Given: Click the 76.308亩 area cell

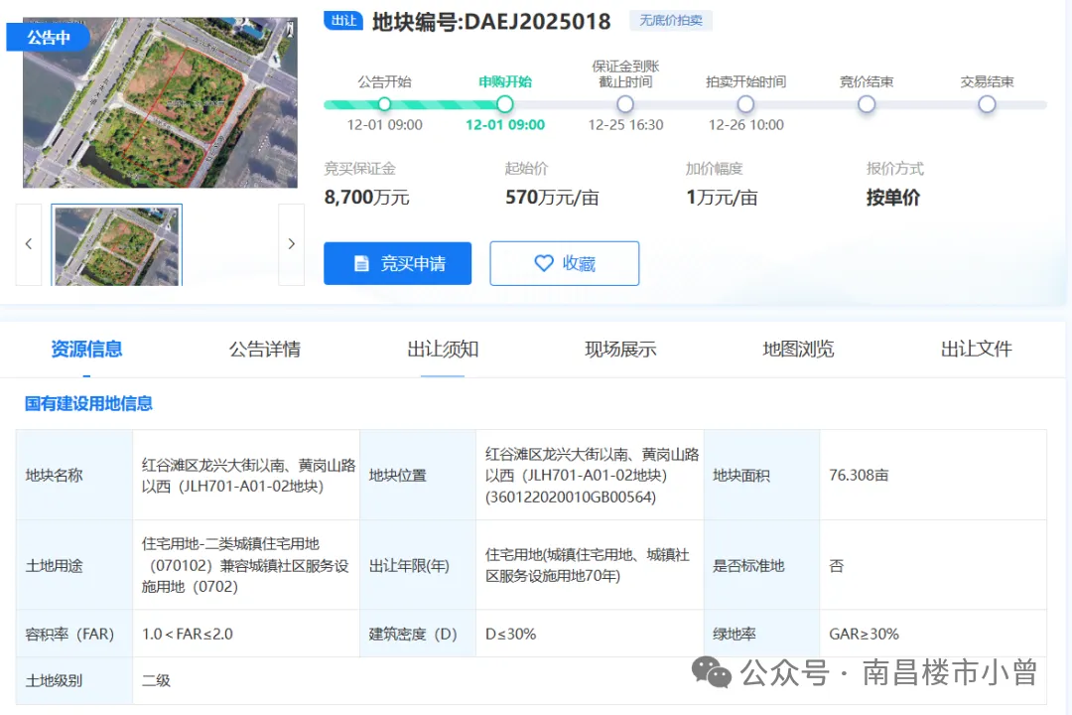Looking at the screenshot, I should 932,475.
